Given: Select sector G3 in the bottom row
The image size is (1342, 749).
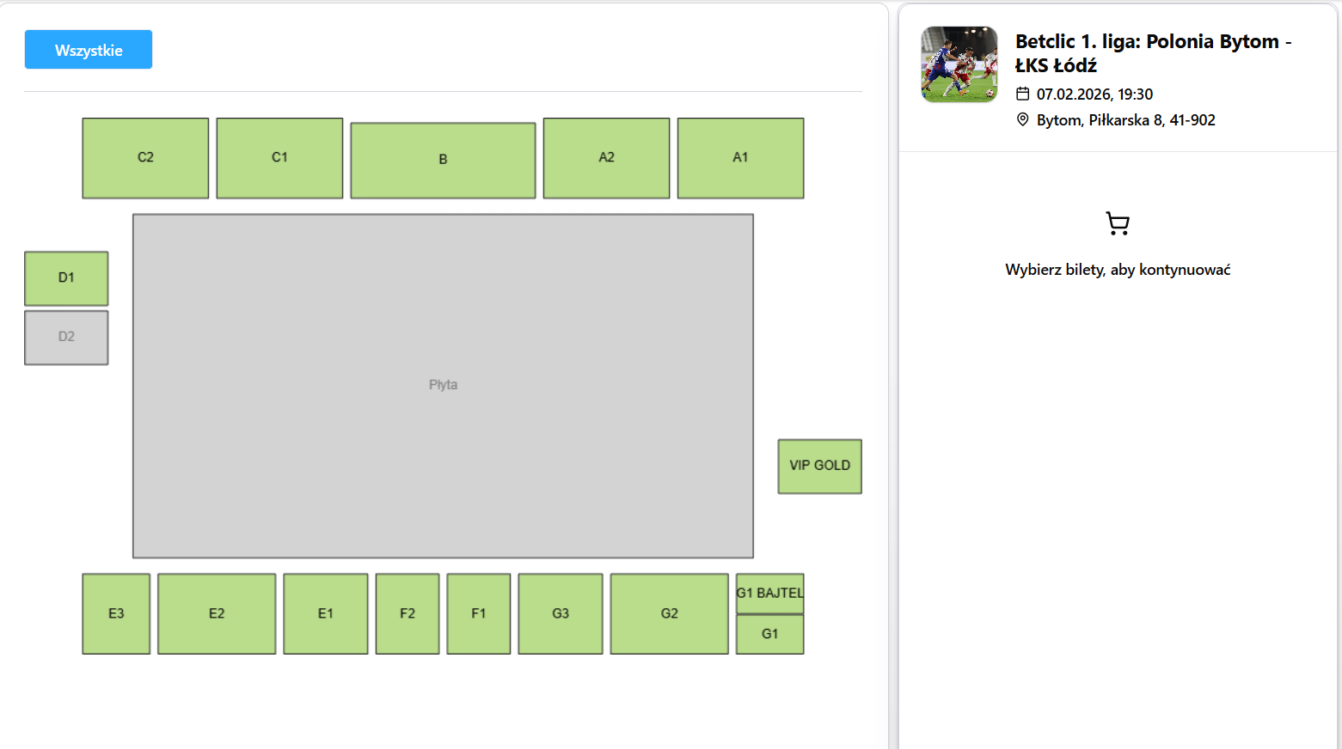Looking at the screenshot, I should click(x=561, y=614).
